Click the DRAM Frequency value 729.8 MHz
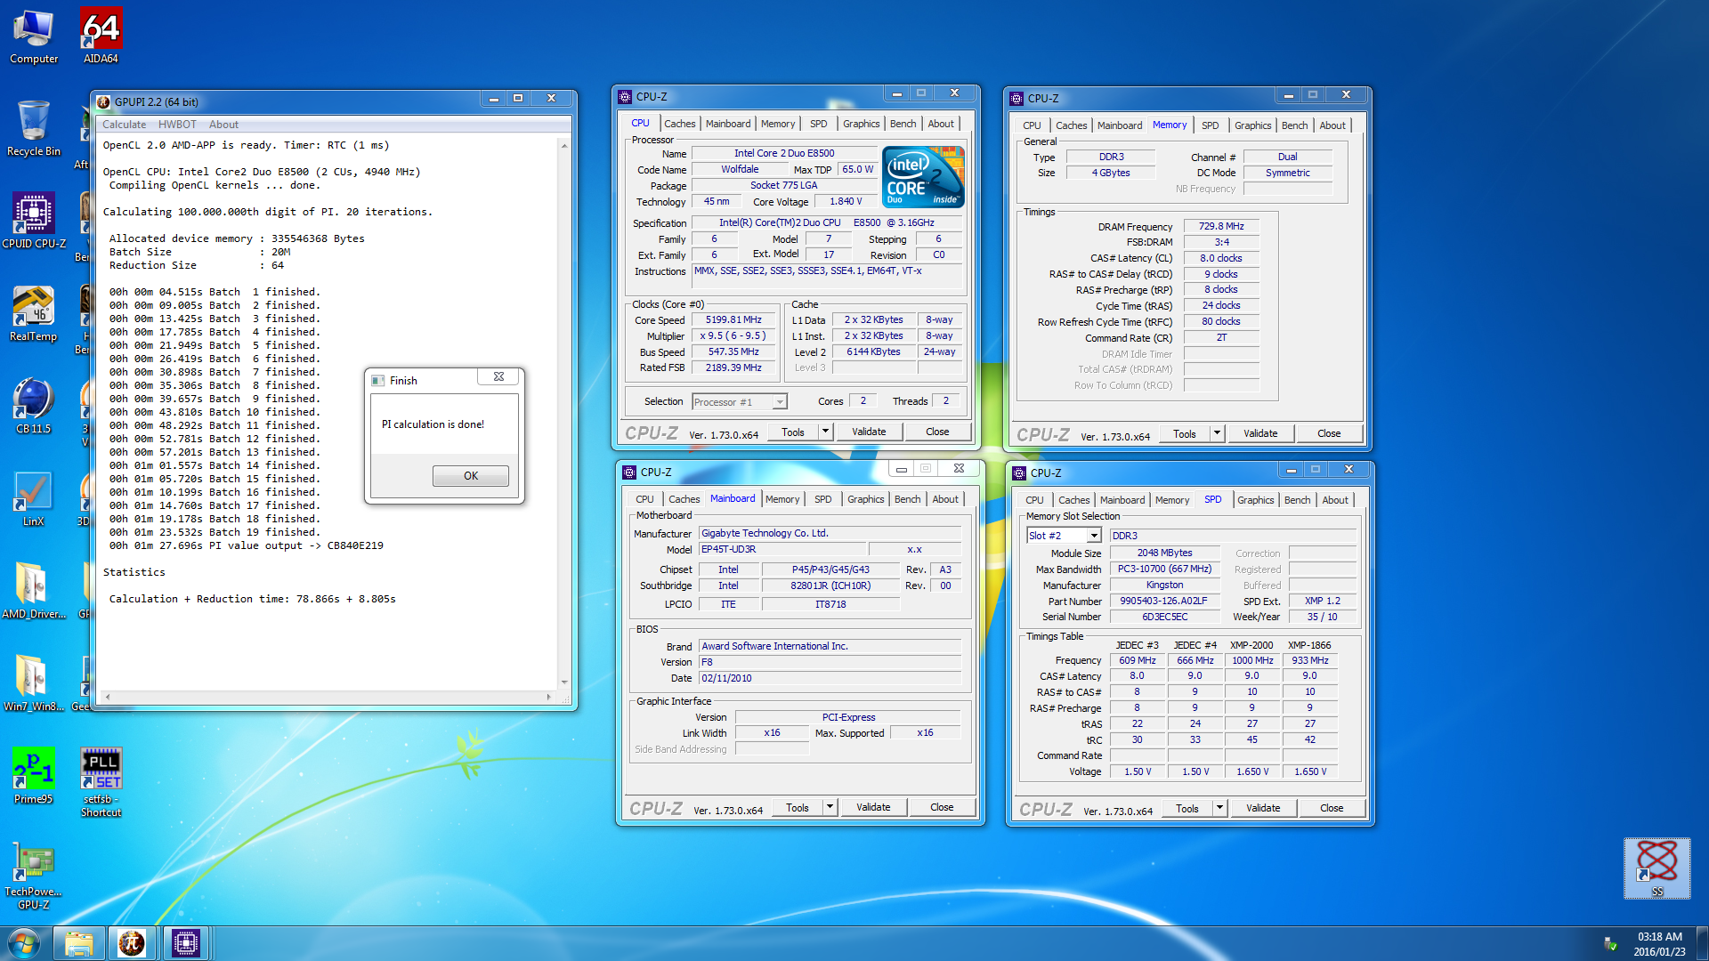The width and height of the screenshot is (1709, 961). pos(1221,227)
